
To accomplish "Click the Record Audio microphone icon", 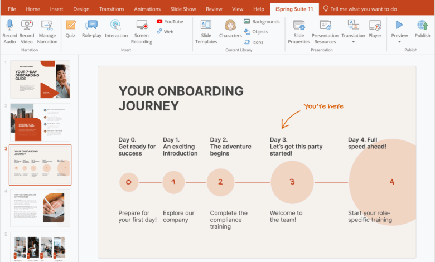I will point(9,25).
